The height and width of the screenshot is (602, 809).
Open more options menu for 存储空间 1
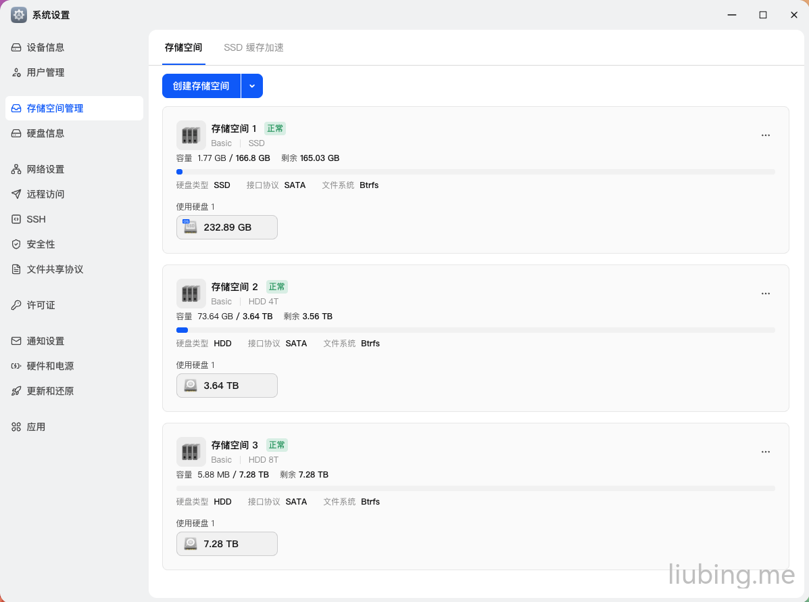[765, 135]
